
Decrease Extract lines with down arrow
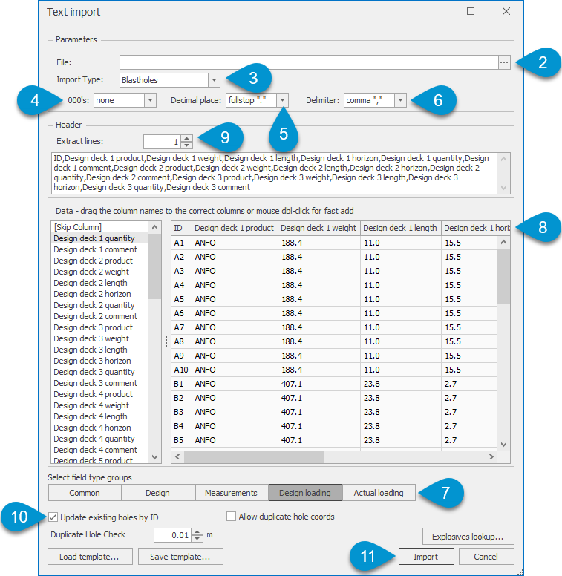[187, 145]
